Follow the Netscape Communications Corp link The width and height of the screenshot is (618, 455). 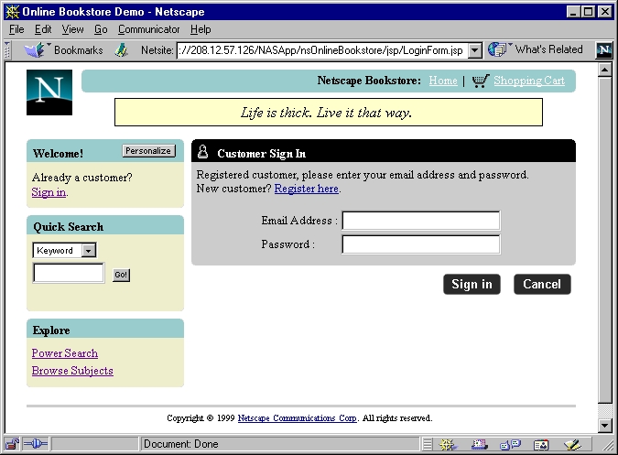[x=298, y=418]
